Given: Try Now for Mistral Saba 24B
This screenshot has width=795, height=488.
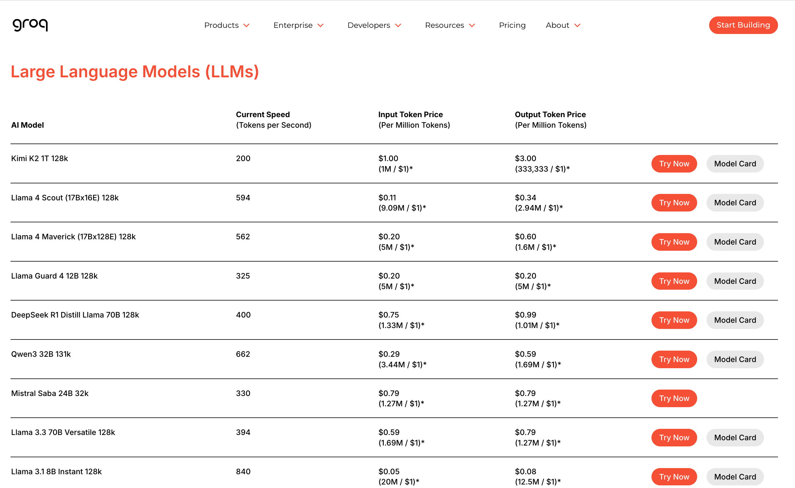Looking at the screenshot, I should click(x=674, y=398).
